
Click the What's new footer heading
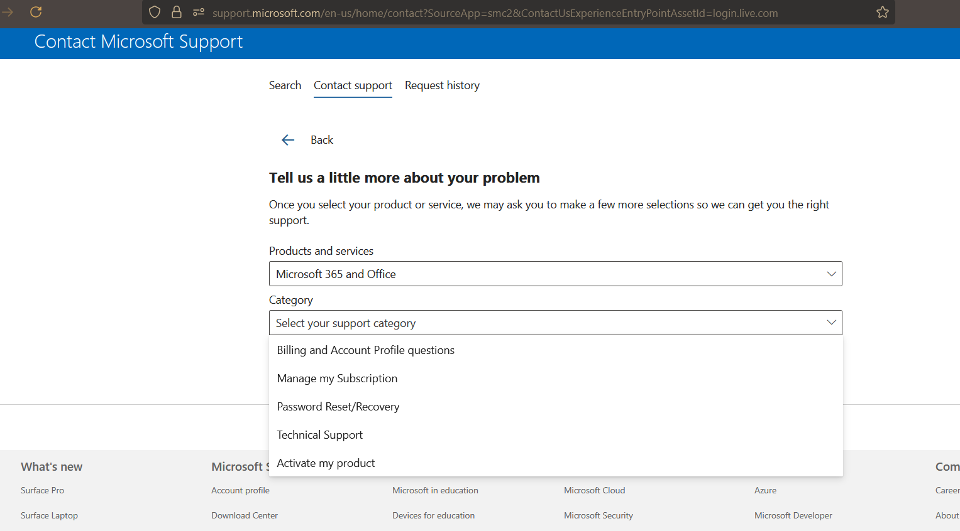point(52,466)
